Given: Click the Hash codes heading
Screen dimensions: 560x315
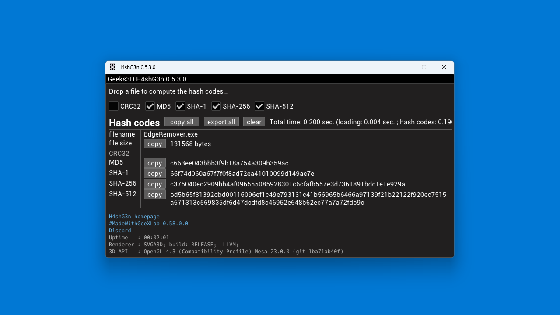Looking at the screenshot, I should tap(134, 122).
